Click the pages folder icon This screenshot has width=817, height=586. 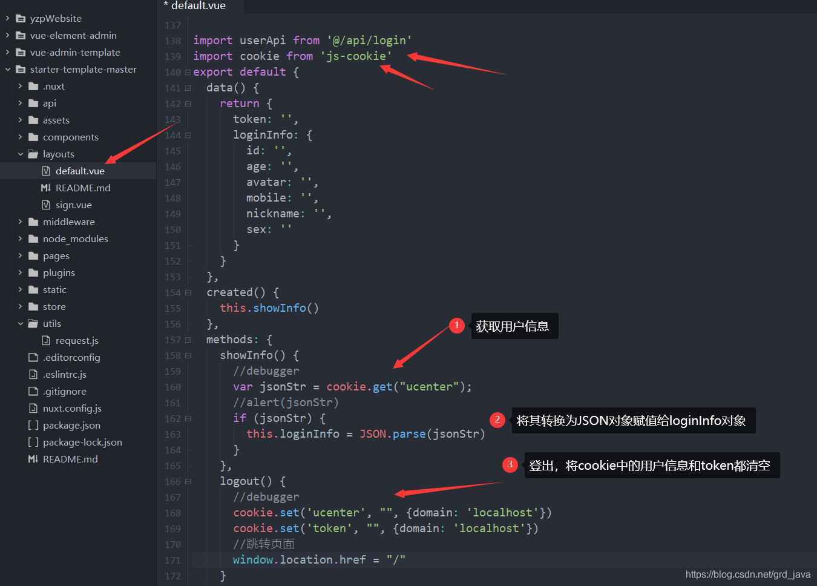tap(33, 255)
